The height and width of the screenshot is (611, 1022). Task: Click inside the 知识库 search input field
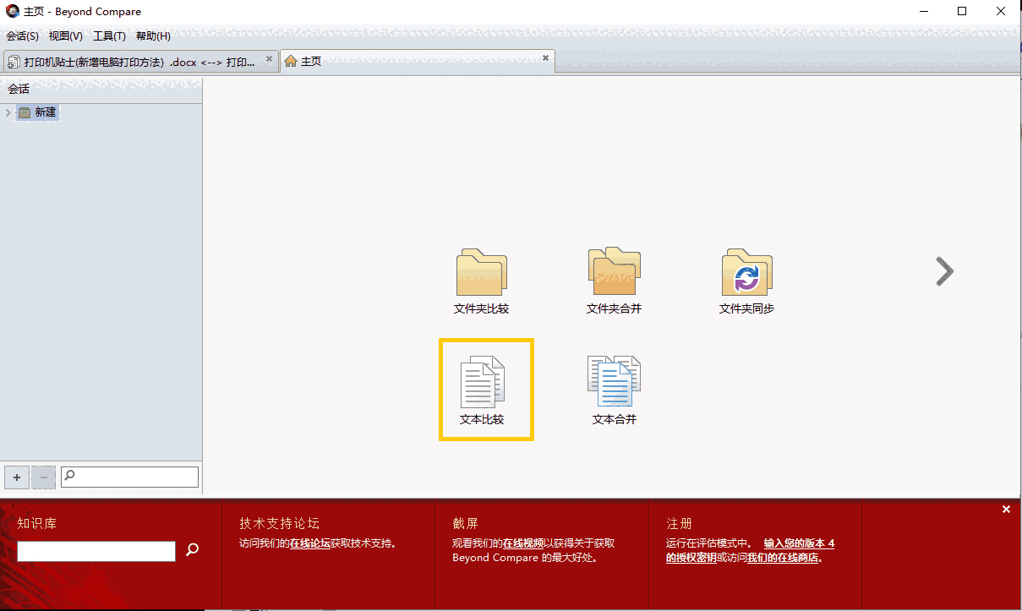coord(96,550)
